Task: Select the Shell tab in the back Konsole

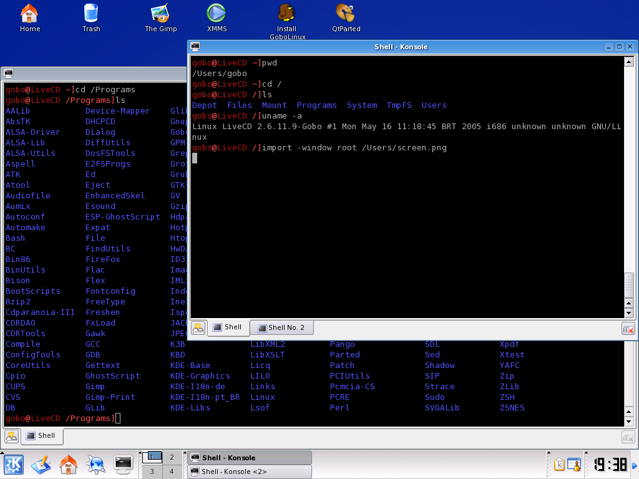Action: click(41, 436)
